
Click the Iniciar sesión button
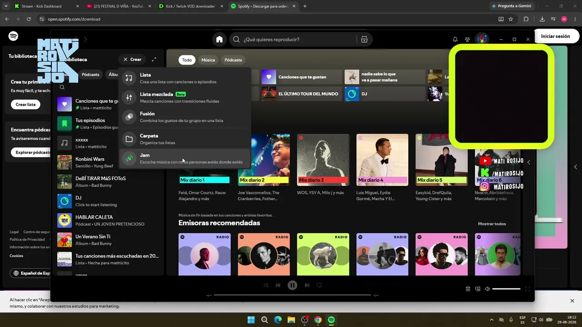coord(555,36)
